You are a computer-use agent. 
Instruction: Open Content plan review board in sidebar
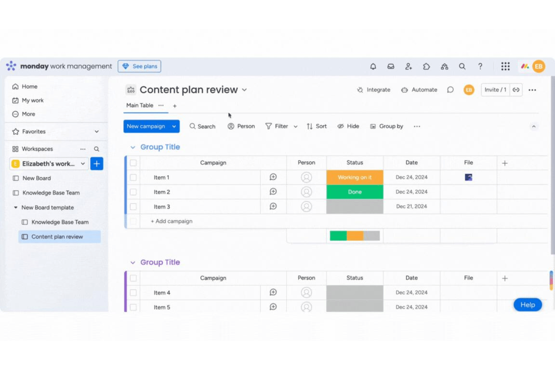pos(60,237)
